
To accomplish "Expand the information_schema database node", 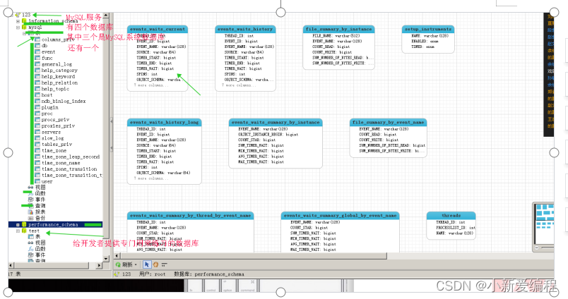I will point(18,21).
